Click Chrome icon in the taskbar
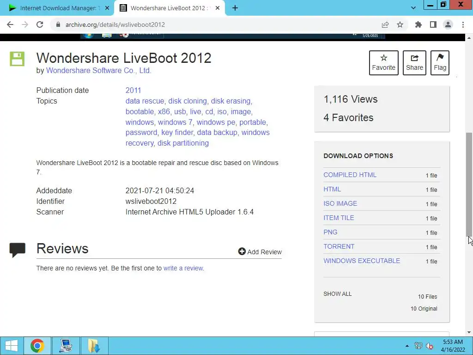 coord(37,346)
